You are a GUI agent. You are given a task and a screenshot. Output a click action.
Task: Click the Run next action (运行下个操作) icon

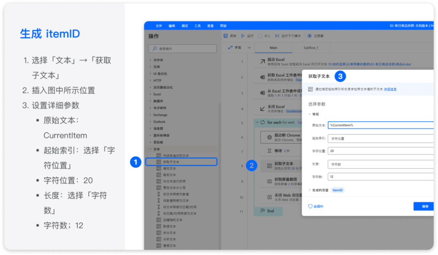tap(277, 36)
